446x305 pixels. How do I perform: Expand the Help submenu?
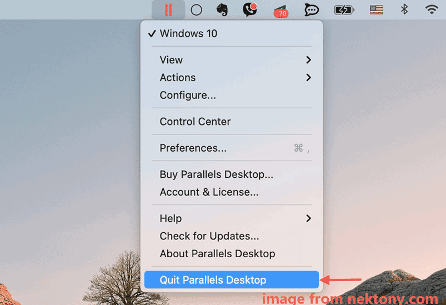[x=232, y=218]
